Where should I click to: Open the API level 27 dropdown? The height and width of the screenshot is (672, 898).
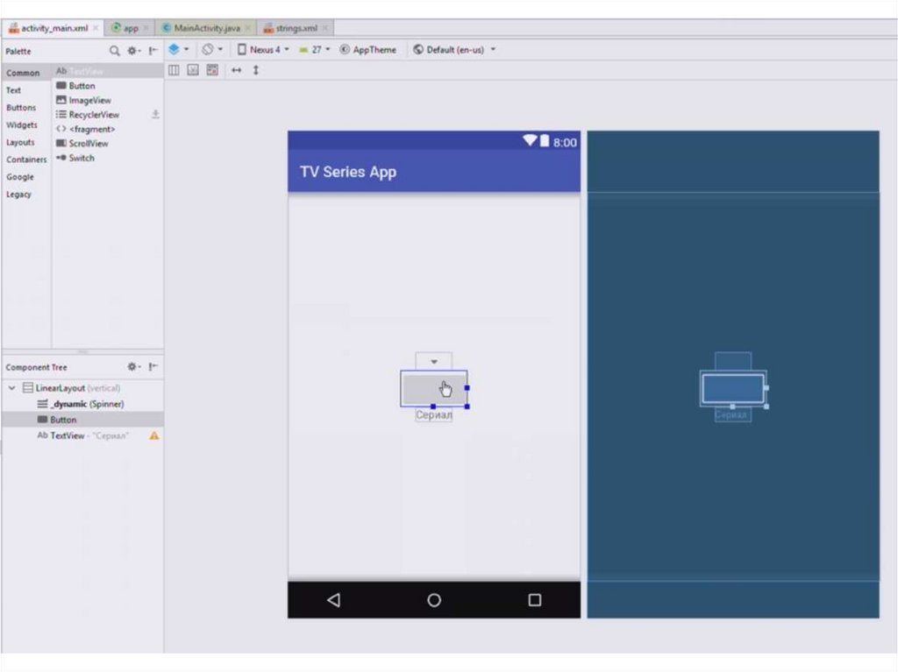(x=315, y=50)
